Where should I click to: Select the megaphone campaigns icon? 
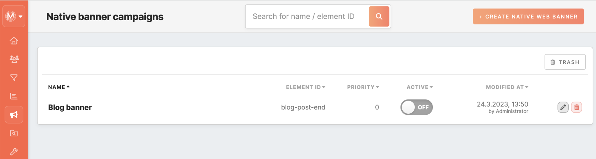14,115
